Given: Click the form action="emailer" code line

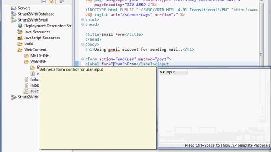Looking at the screenshot, I should click(128, 59).
